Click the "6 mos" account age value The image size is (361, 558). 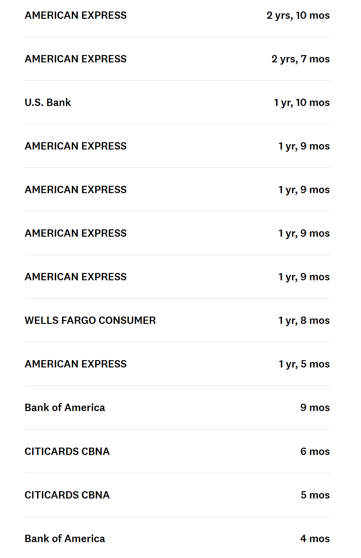[315, 451]
